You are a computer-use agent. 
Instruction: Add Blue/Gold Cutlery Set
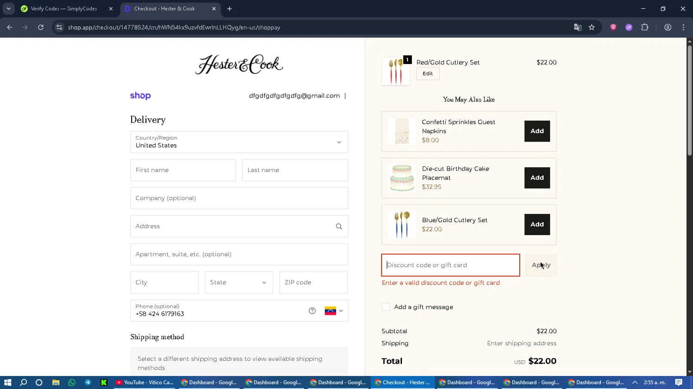point(537,224)
